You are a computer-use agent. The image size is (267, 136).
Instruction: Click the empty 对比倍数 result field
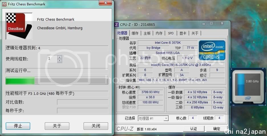coord(83,102)
